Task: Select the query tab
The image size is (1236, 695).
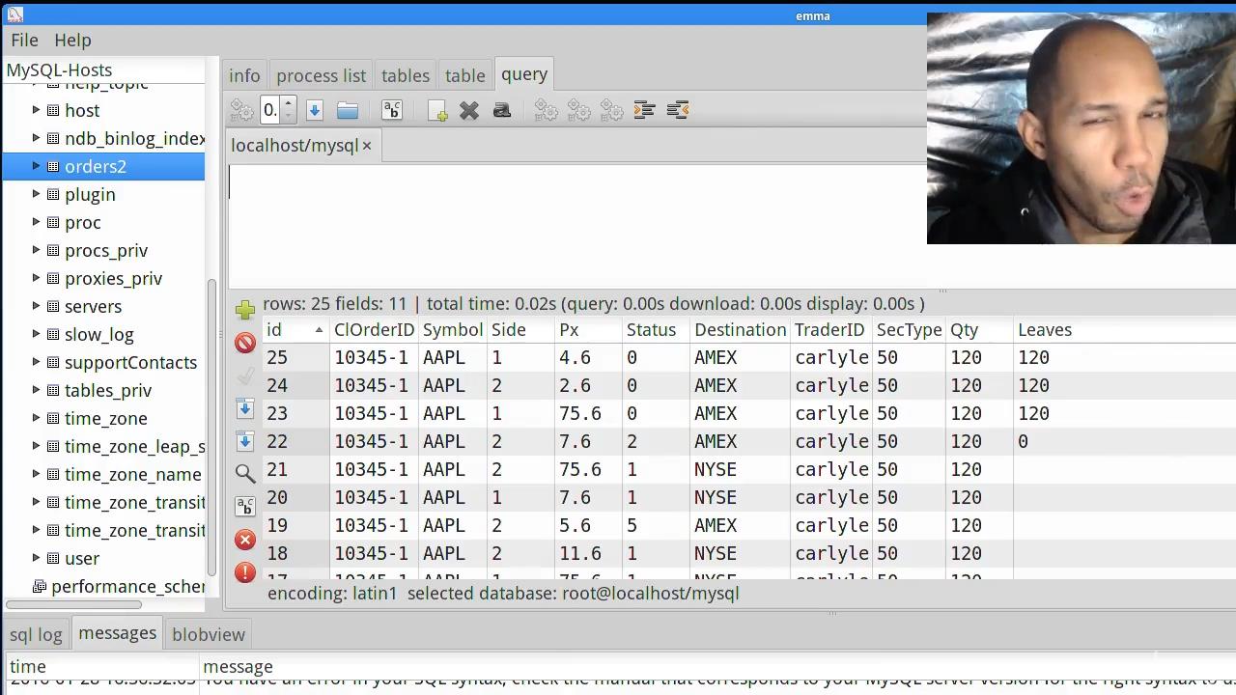Action: tap(524, 74)
